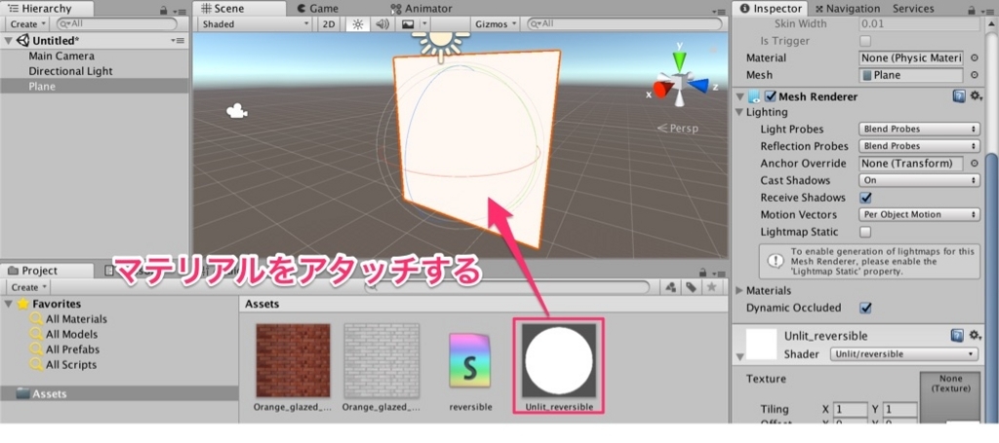Collapse Untitled scene in Hierarchy
This screenshot has width=999, height=443.
8,41
